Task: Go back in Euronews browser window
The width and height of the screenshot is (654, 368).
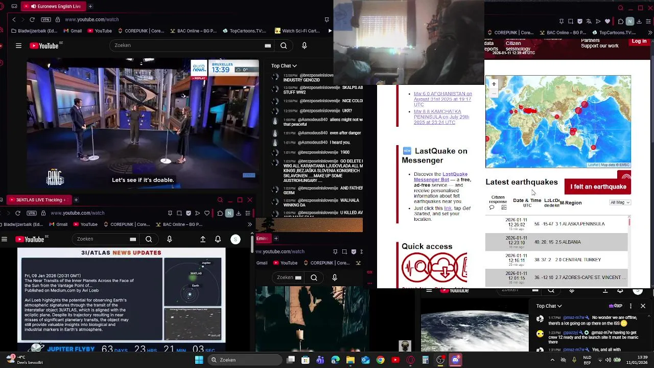Action: pyautogui.click(x=14, y=19)
